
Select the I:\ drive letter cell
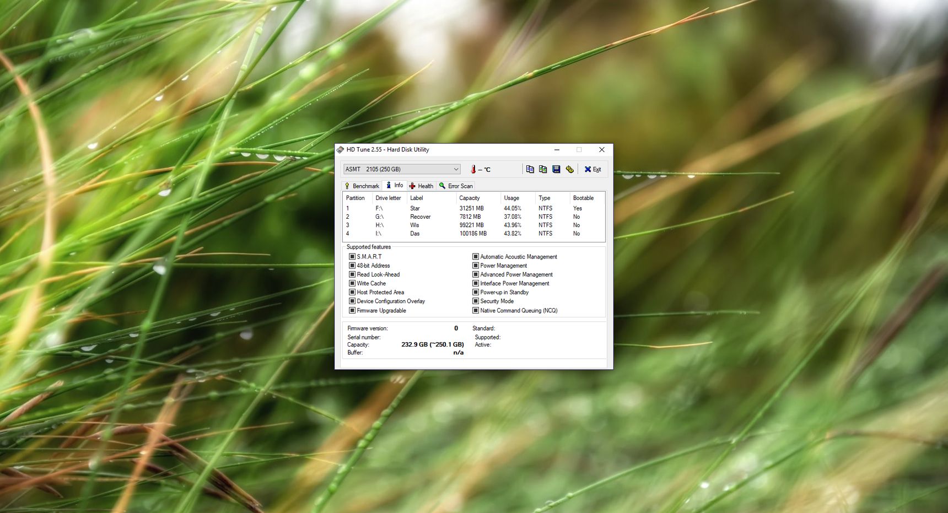click(x=379, y=234)
